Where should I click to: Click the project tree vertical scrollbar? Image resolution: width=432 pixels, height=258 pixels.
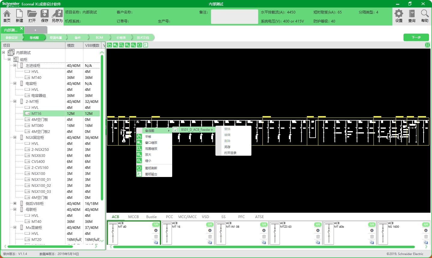pyautogui.click(x=102, y=127)
